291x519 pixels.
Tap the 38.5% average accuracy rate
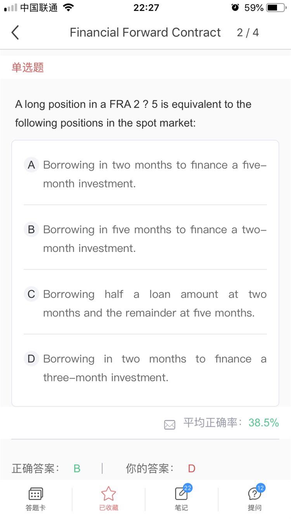coord(263,423)
